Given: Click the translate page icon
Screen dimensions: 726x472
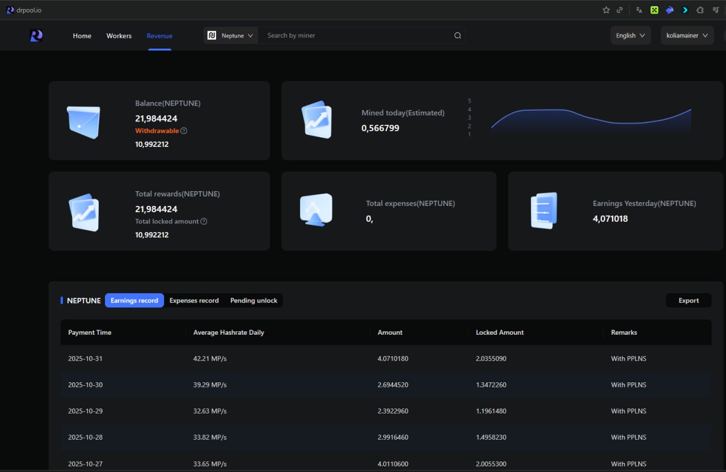Looking at the screenshot, I should tap(639, 10).
